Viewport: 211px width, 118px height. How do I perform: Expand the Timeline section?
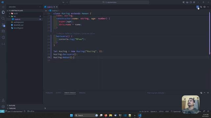25,108
